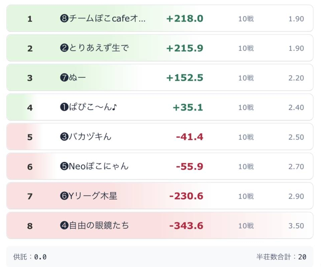Screen dimensions: 321x267
Task: Click the circled 7 icon beside ぬー
Action: click(x=64, y=78)
